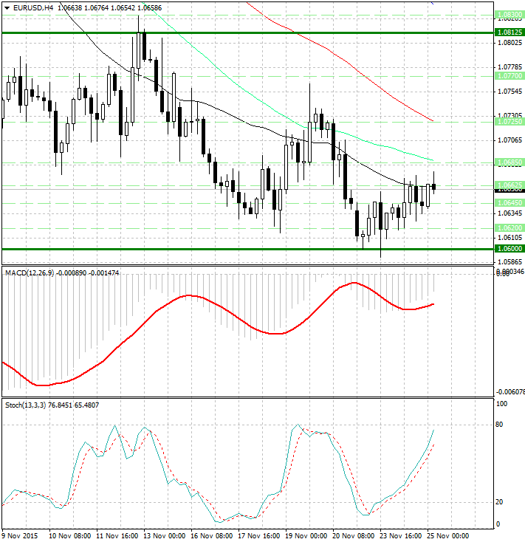This screenshot has width=525, height=542.
Task: Click the 25 Nov 00:00 time label
Action: 448,536
